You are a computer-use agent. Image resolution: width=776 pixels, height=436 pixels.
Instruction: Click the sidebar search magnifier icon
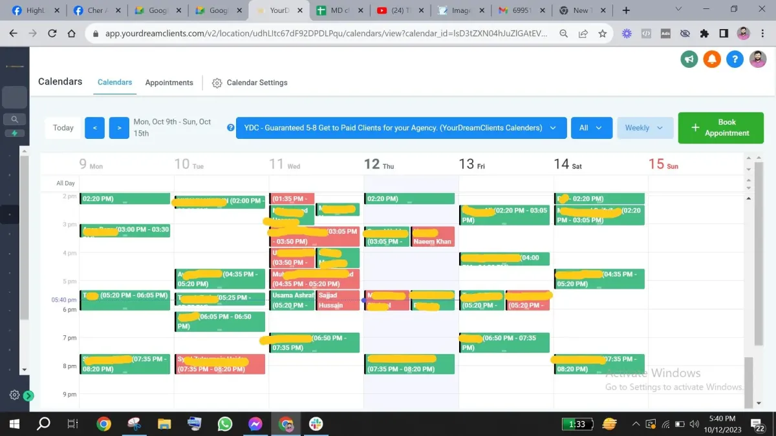(14, 119)
